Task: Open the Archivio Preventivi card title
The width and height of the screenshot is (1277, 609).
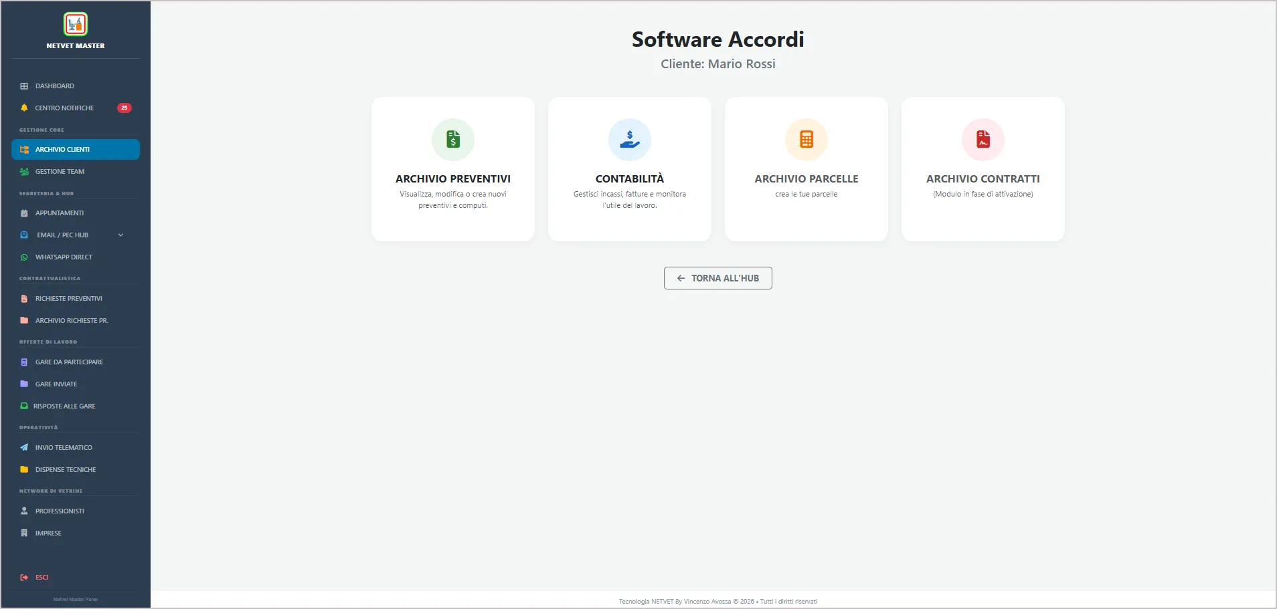Action: coord(453,179)
